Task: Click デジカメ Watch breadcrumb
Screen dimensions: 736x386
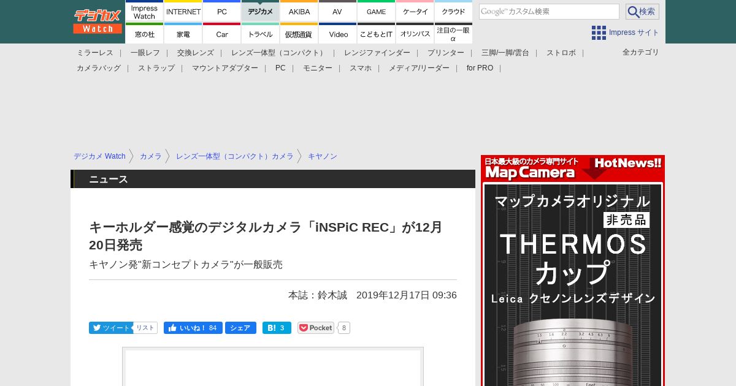Action: click(x=99, y=156)
